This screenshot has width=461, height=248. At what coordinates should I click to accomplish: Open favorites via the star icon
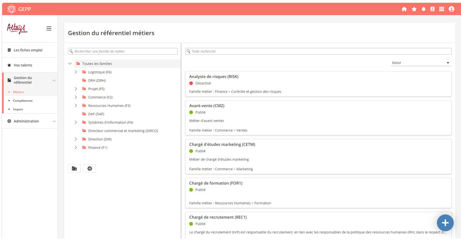414,9
